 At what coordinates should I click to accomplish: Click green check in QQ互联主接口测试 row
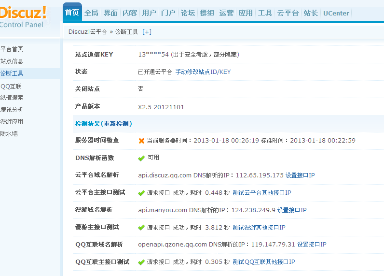pos(141,262)
